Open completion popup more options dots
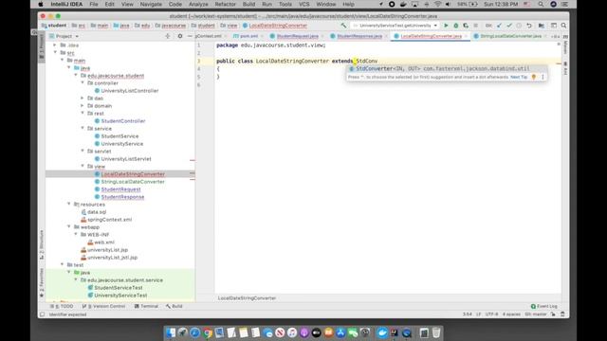 (x=543, y=77)
